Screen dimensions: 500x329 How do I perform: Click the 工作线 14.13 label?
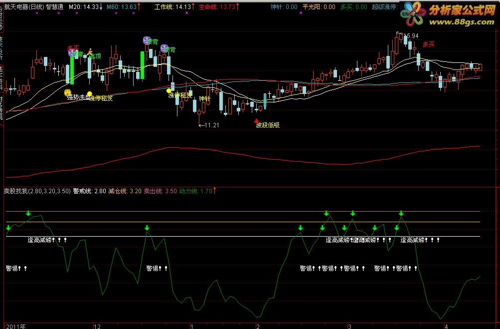(x=172, y=7)
